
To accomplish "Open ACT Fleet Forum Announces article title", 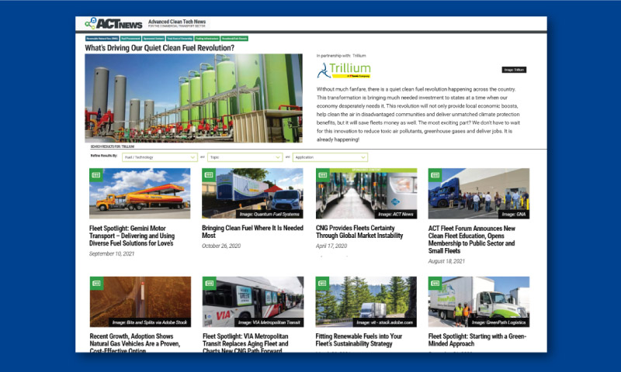I will (472, 239).
